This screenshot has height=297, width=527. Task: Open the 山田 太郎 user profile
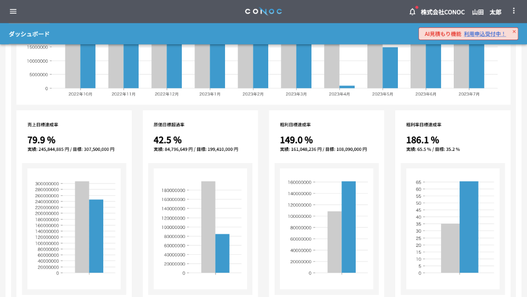coord(486,12)
